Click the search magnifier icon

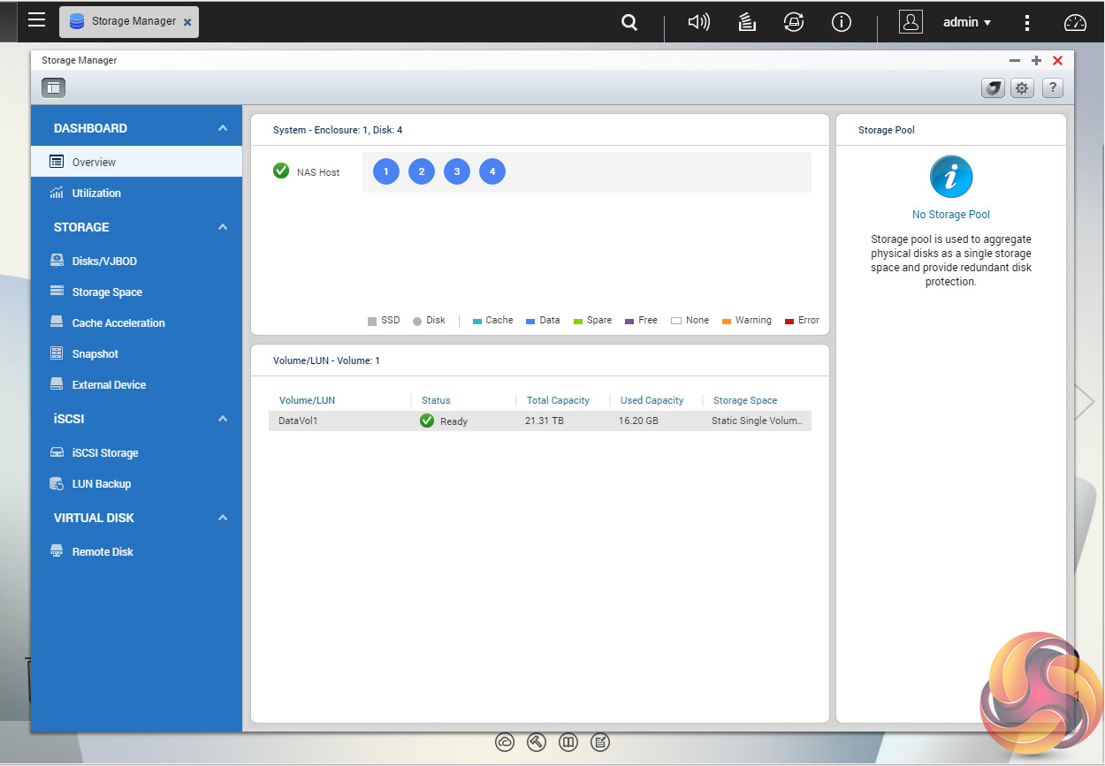629,23
